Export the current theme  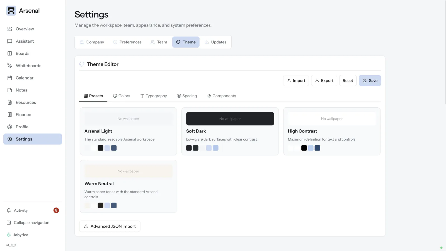click(x=324, y=81)
